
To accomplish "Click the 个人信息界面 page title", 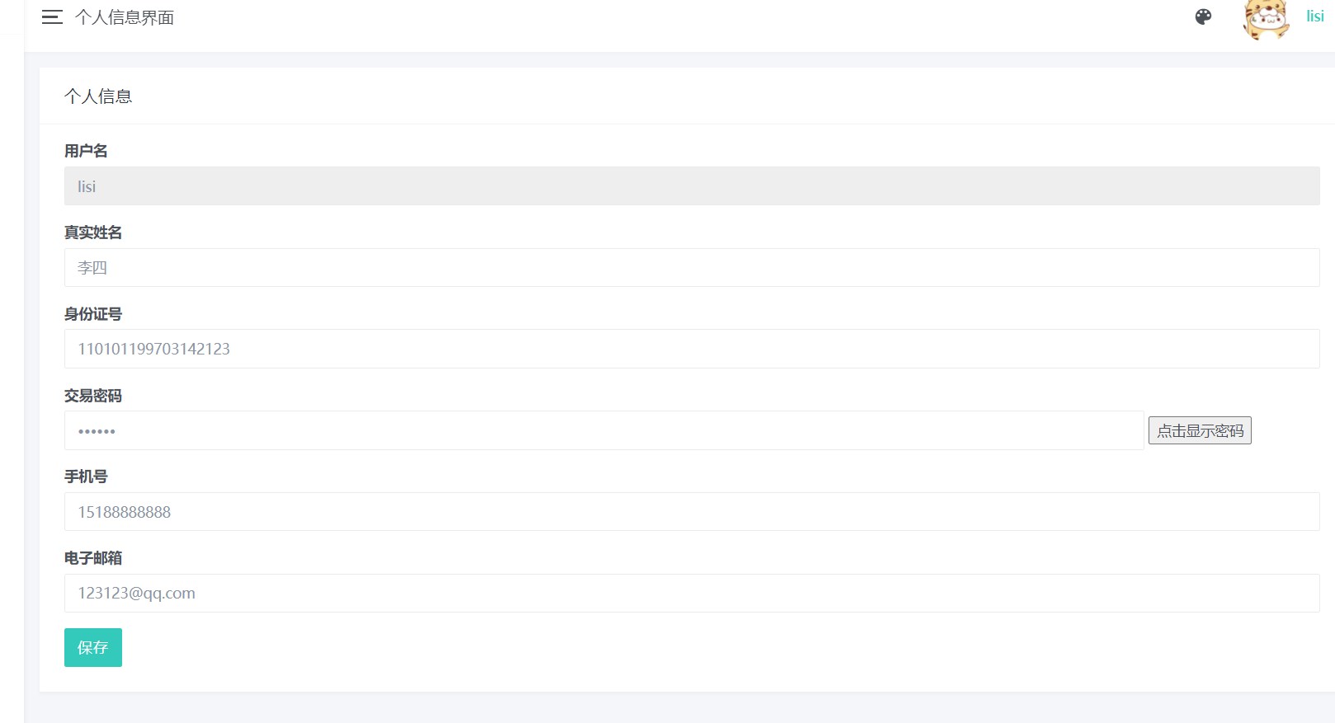I will (x=125, y=17).
